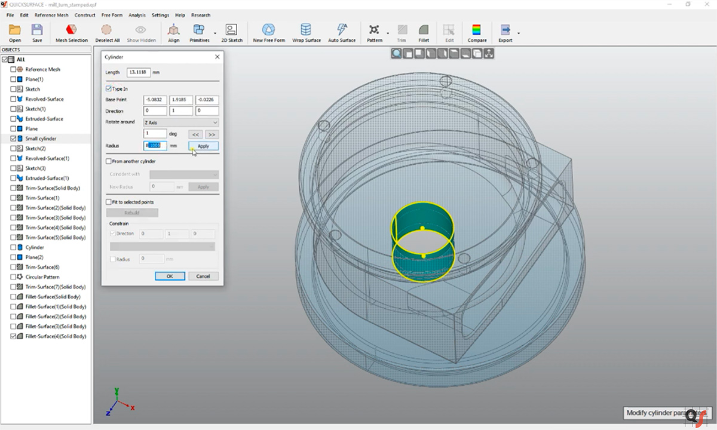Select Sketch(3) in objects tree

[x=35, y=168]
